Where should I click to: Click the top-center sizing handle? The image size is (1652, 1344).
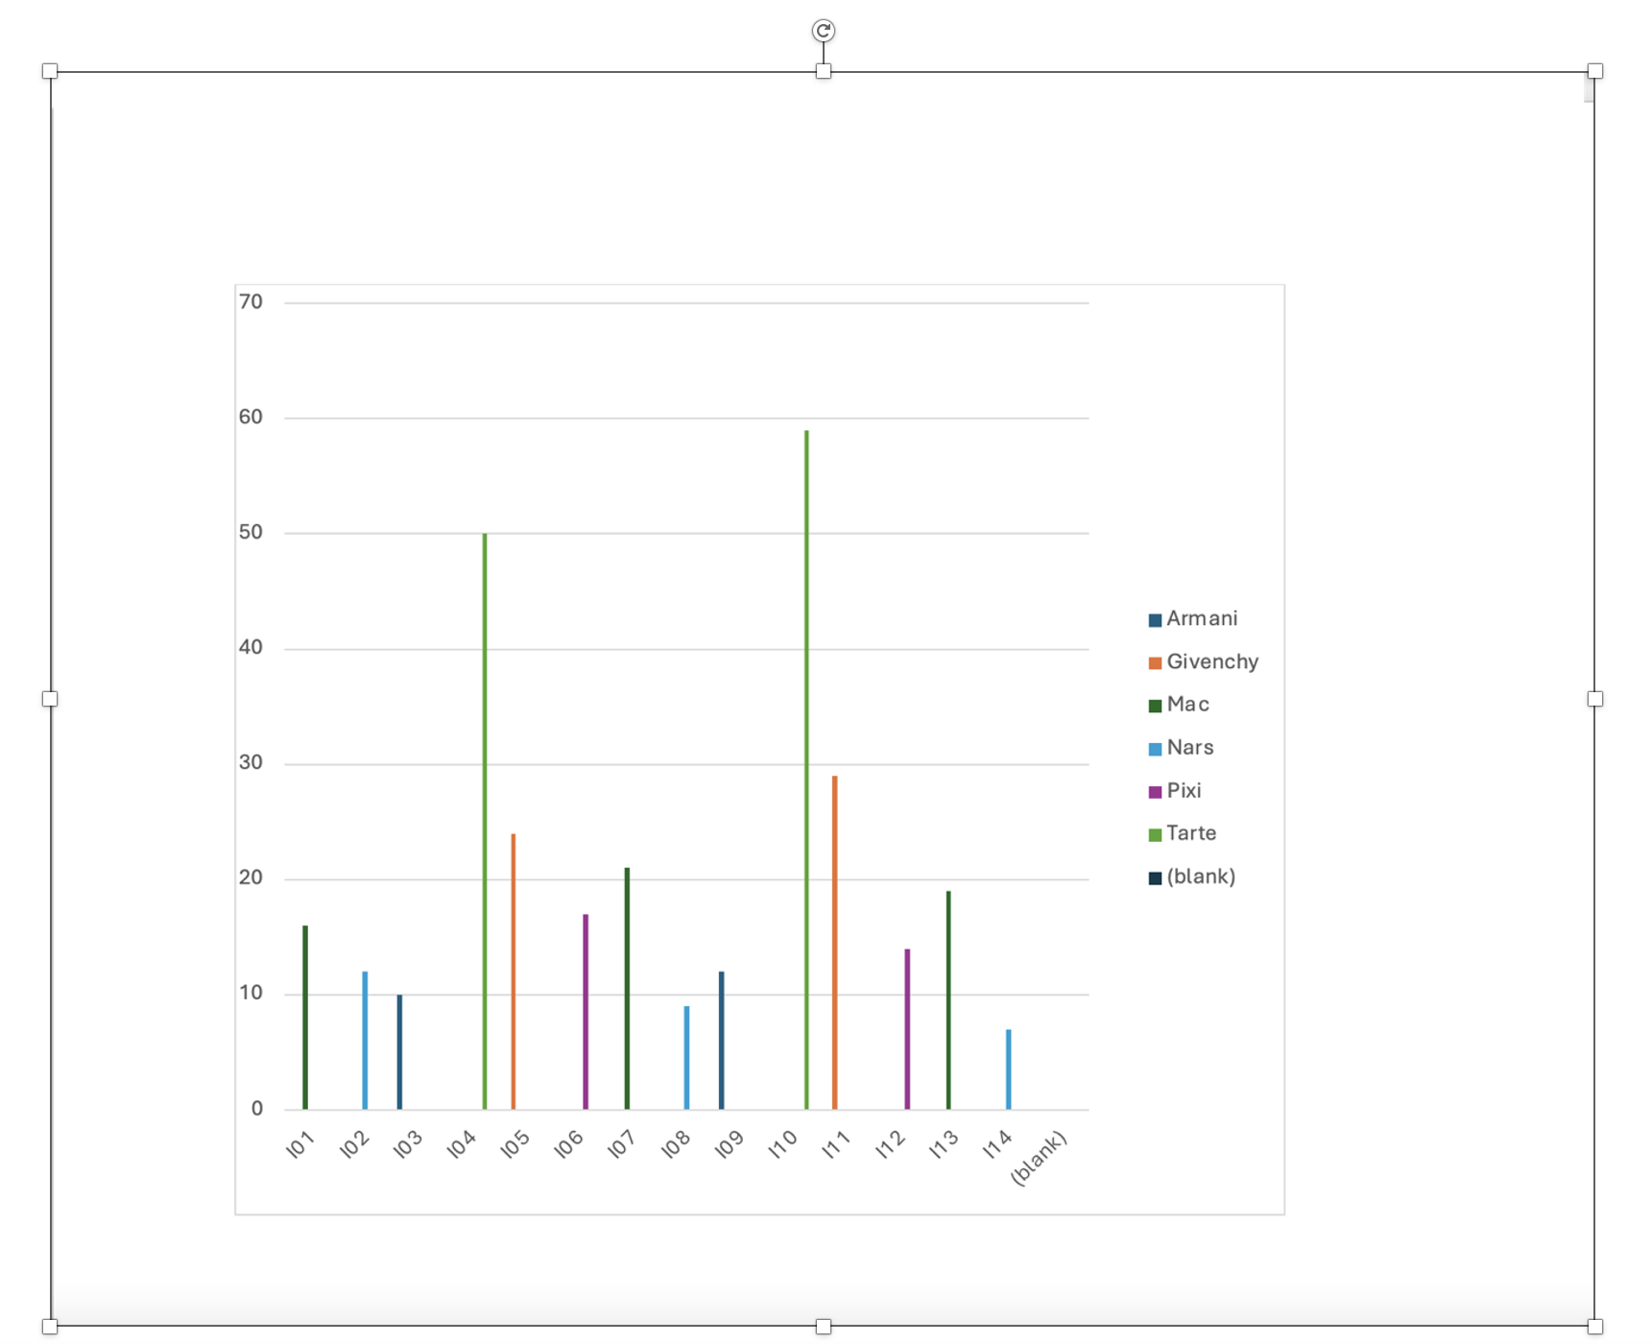coord(823,71)
